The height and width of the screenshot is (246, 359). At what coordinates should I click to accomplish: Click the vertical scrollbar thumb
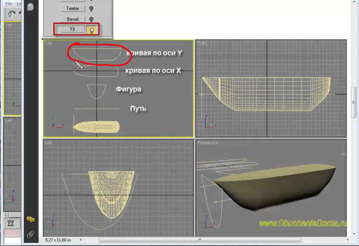pos(354,102)
